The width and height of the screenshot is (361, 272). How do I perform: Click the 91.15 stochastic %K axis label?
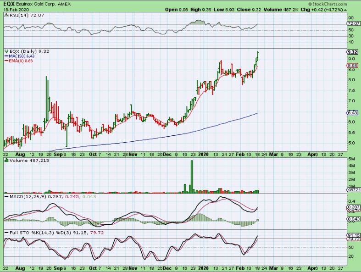pos(352,235)
